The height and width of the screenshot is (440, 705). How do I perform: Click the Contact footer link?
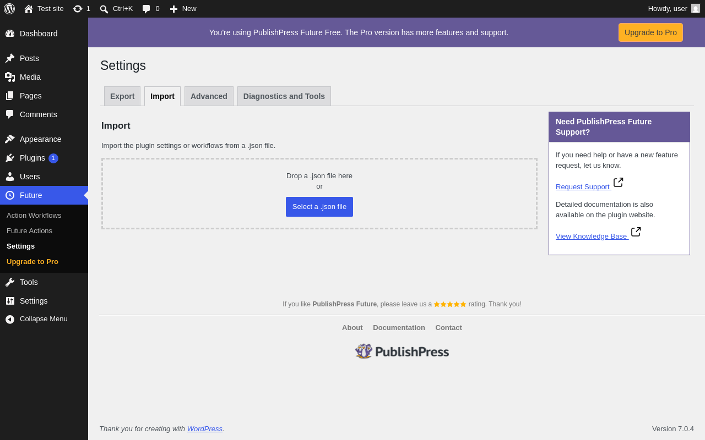coord(449,327)
